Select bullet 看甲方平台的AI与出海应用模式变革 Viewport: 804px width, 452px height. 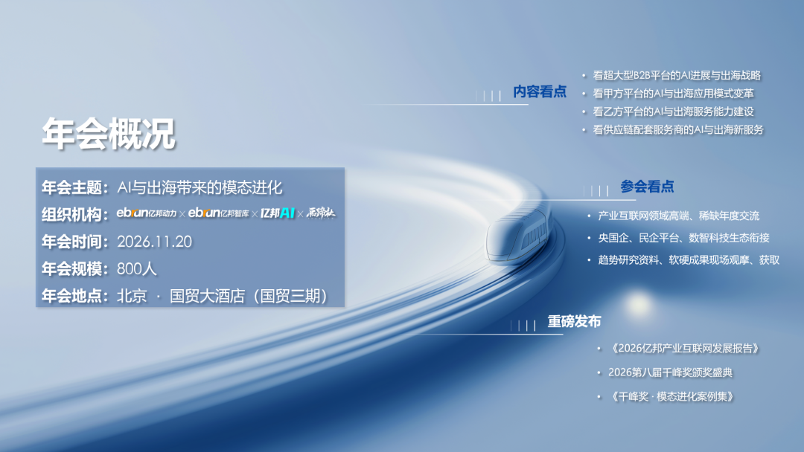pos(673,93)
